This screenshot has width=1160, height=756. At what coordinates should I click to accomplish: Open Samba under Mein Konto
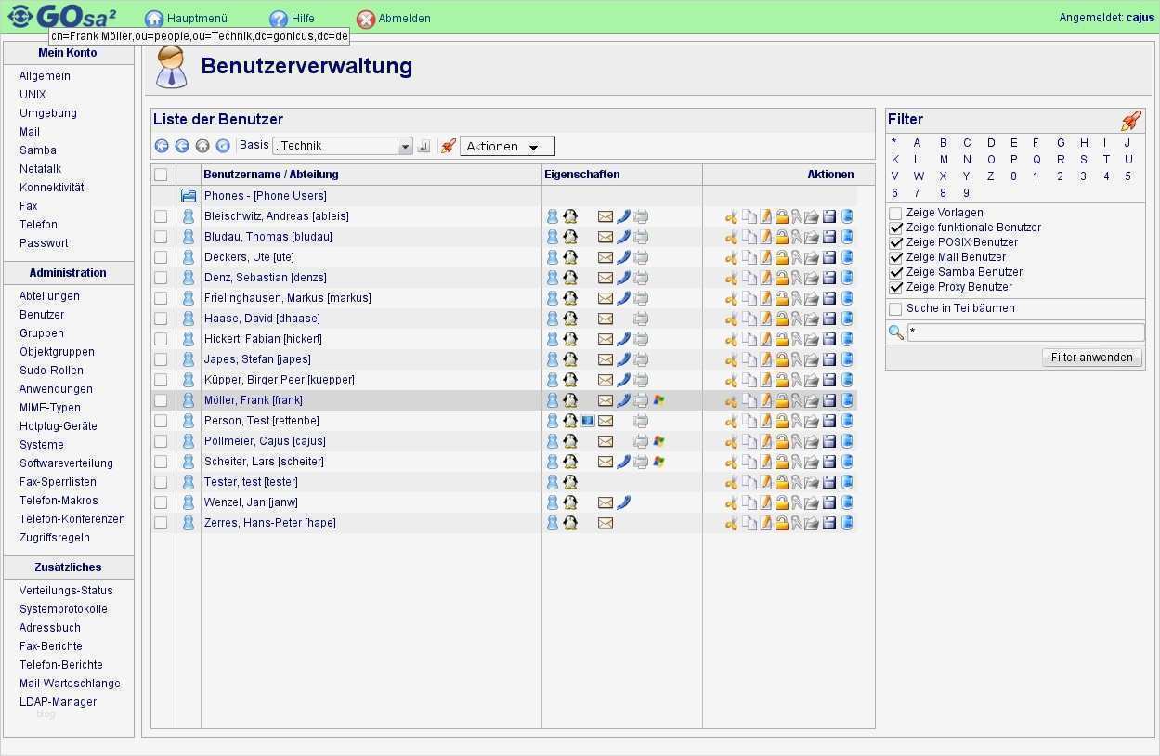coord(38,150)
